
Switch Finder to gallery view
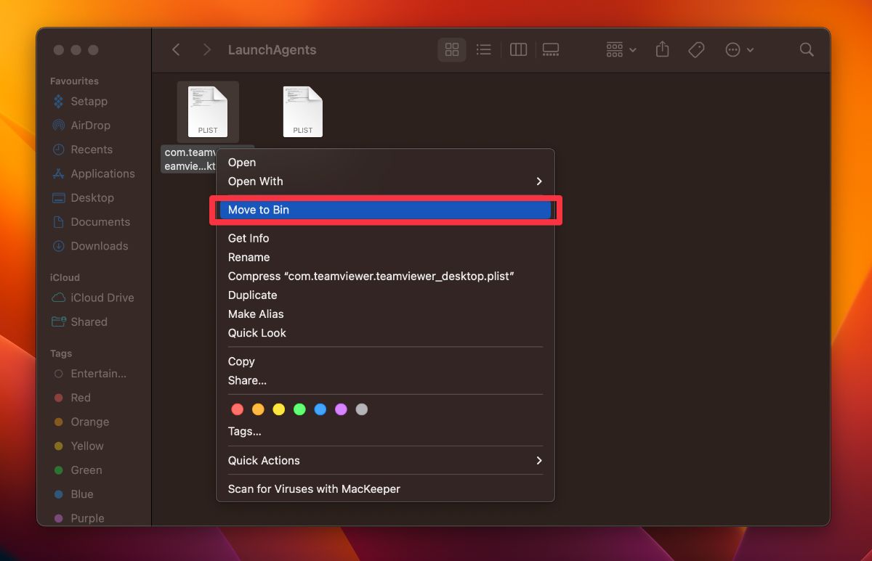click(550, 49)
